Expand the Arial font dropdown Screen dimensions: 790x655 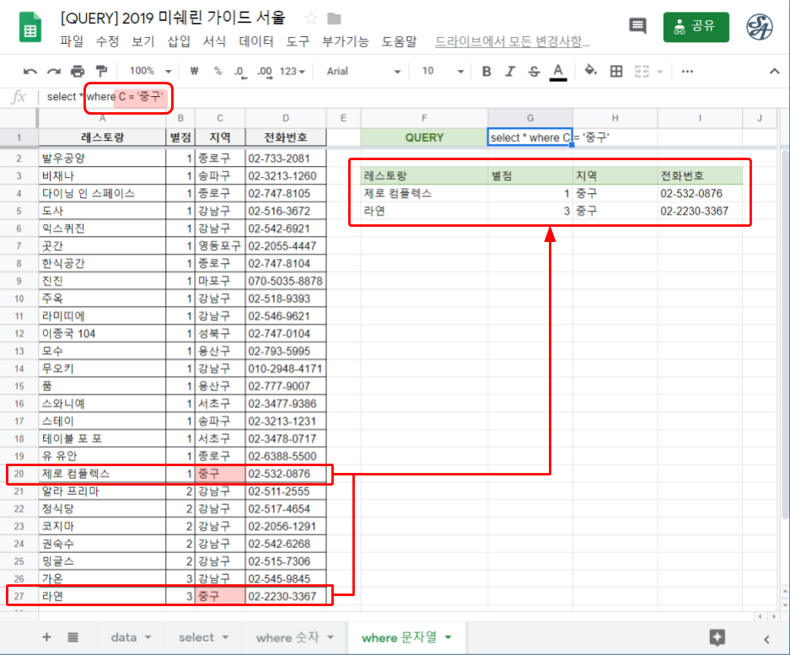coord(363,72)
